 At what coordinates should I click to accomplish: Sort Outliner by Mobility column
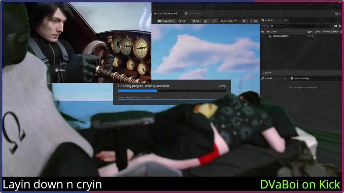click(326, 32)
